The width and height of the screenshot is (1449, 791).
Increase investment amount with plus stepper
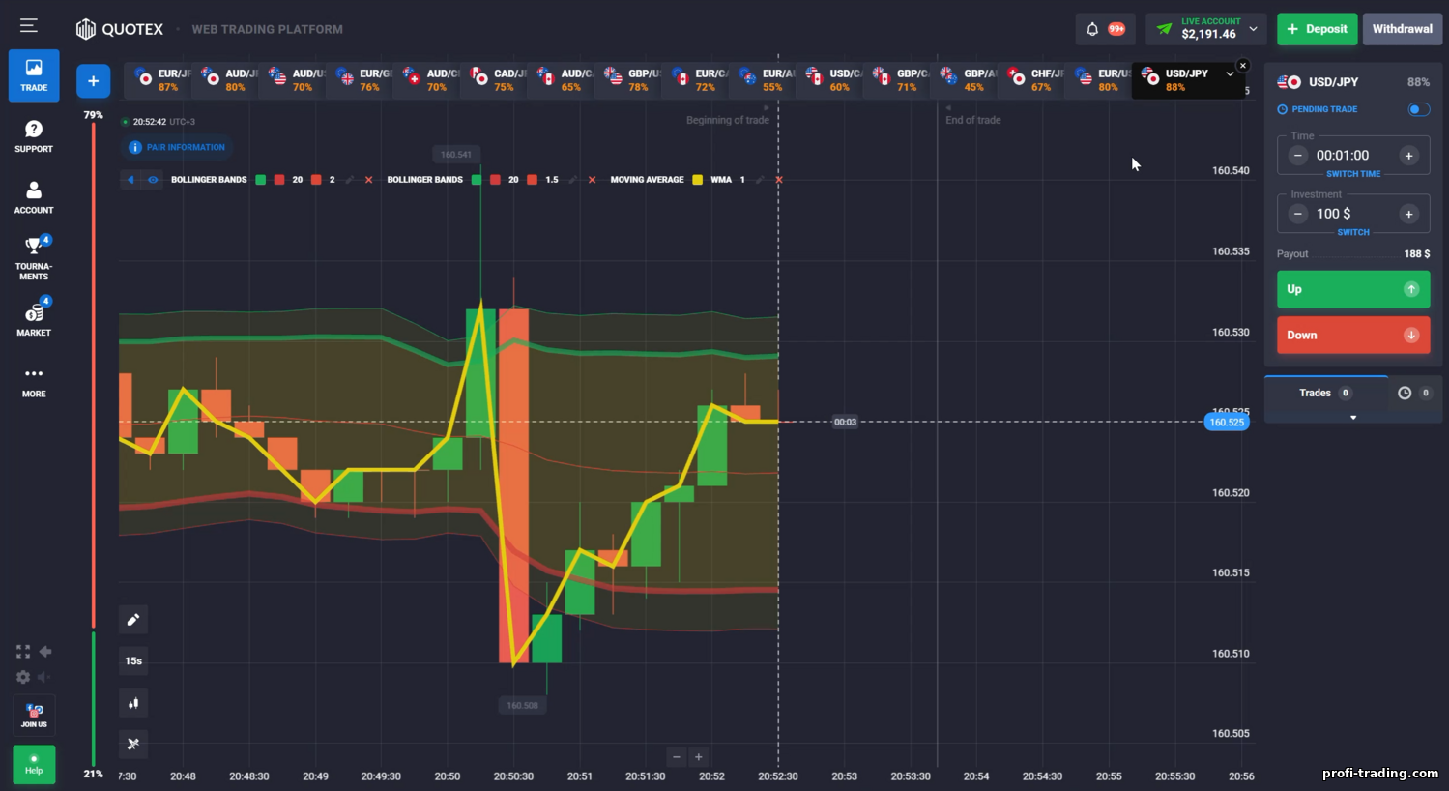click(1408, 214)
